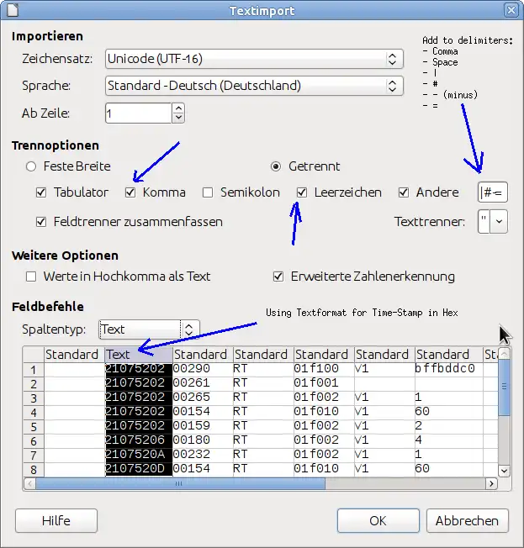Click the preview scroll up arrow
Screen dimensions: 524x548
(504, 353)
